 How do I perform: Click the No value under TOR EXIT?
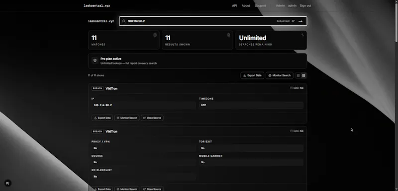pyautogui.click(x=203, y=148)
